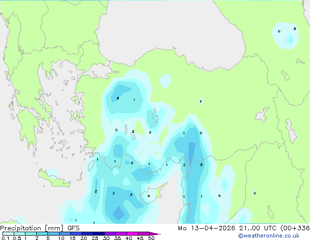310x240 pixels.
Task: Pick the 5–10 mm legend color swatch
Action: (53, 234)
